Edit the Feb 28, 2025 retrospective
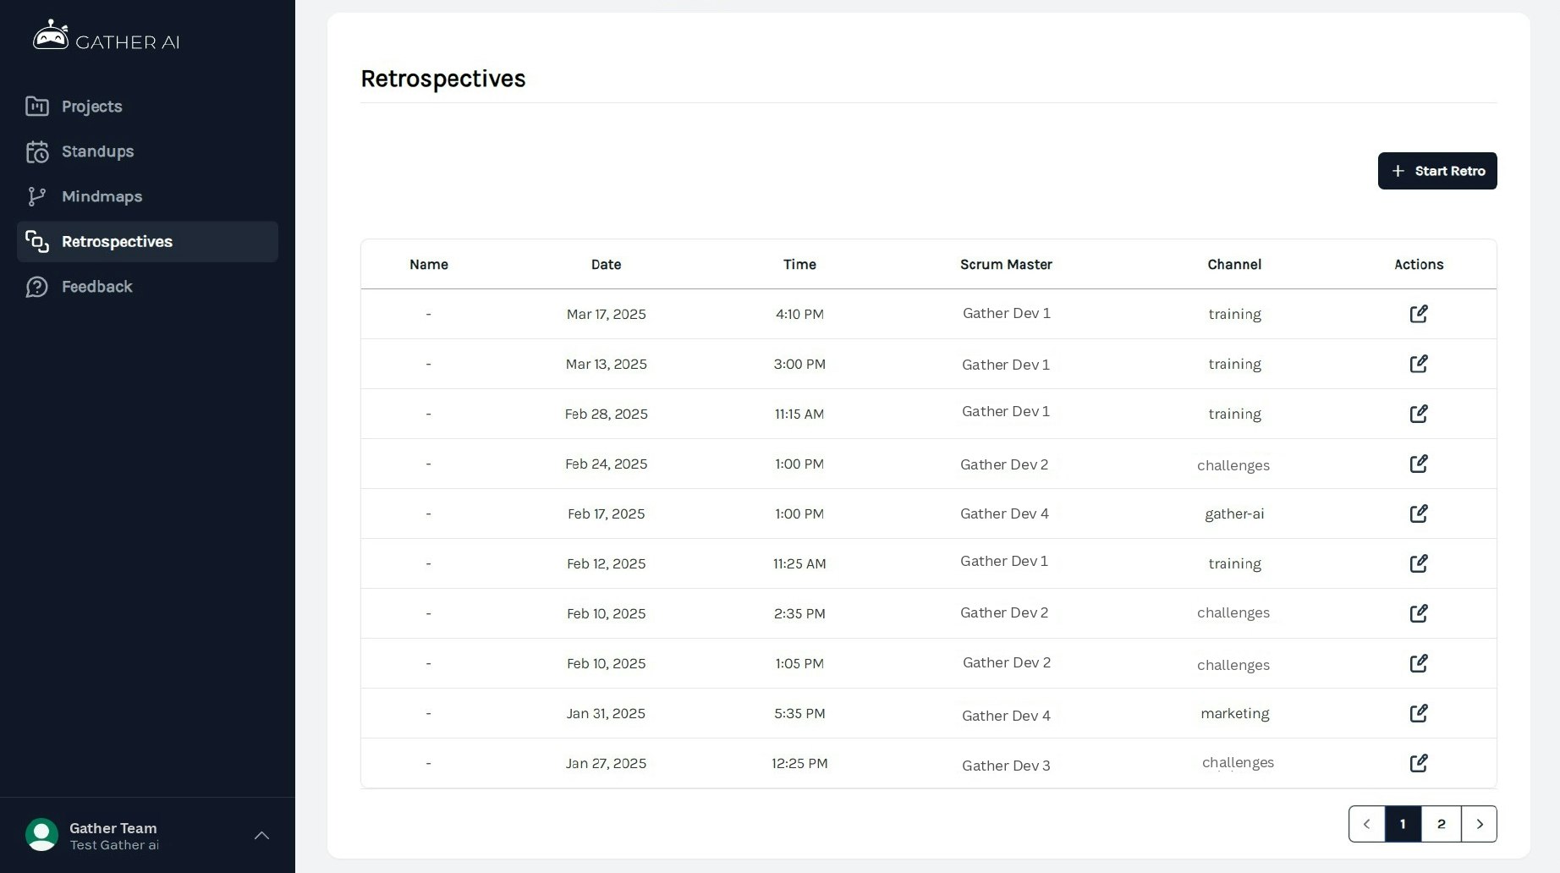Screen dimensions: 1560x873 click(x=1419, y=414)
